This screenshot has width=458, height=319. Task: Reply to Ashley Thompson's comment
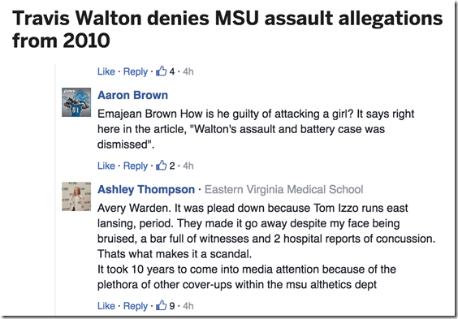coord(136,306)
